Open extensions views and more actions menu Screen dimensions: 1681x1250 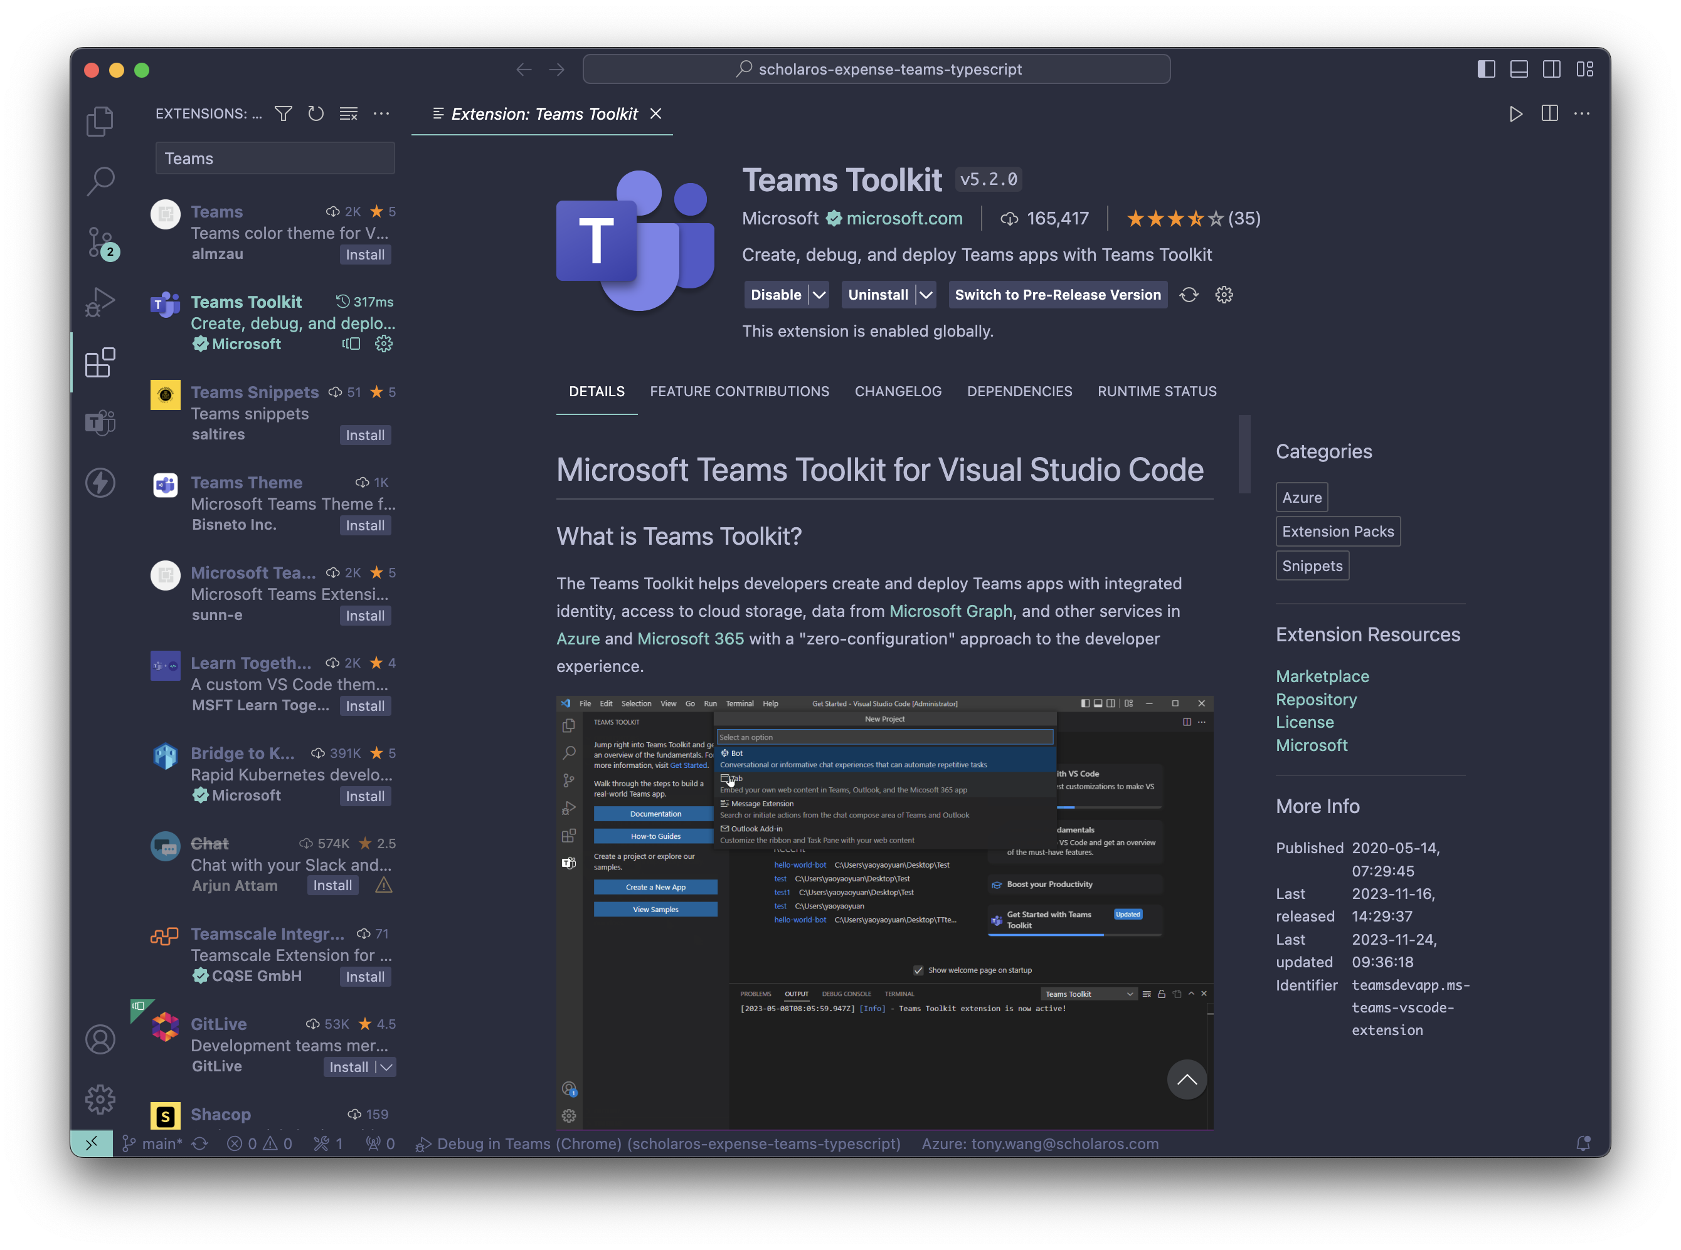coord(381,113)
